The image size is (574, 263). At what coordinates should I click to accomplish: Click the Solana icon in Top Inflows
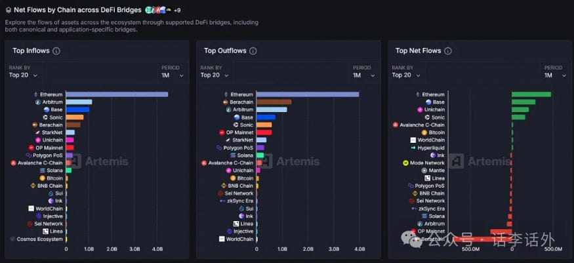[x=42, y=171]
